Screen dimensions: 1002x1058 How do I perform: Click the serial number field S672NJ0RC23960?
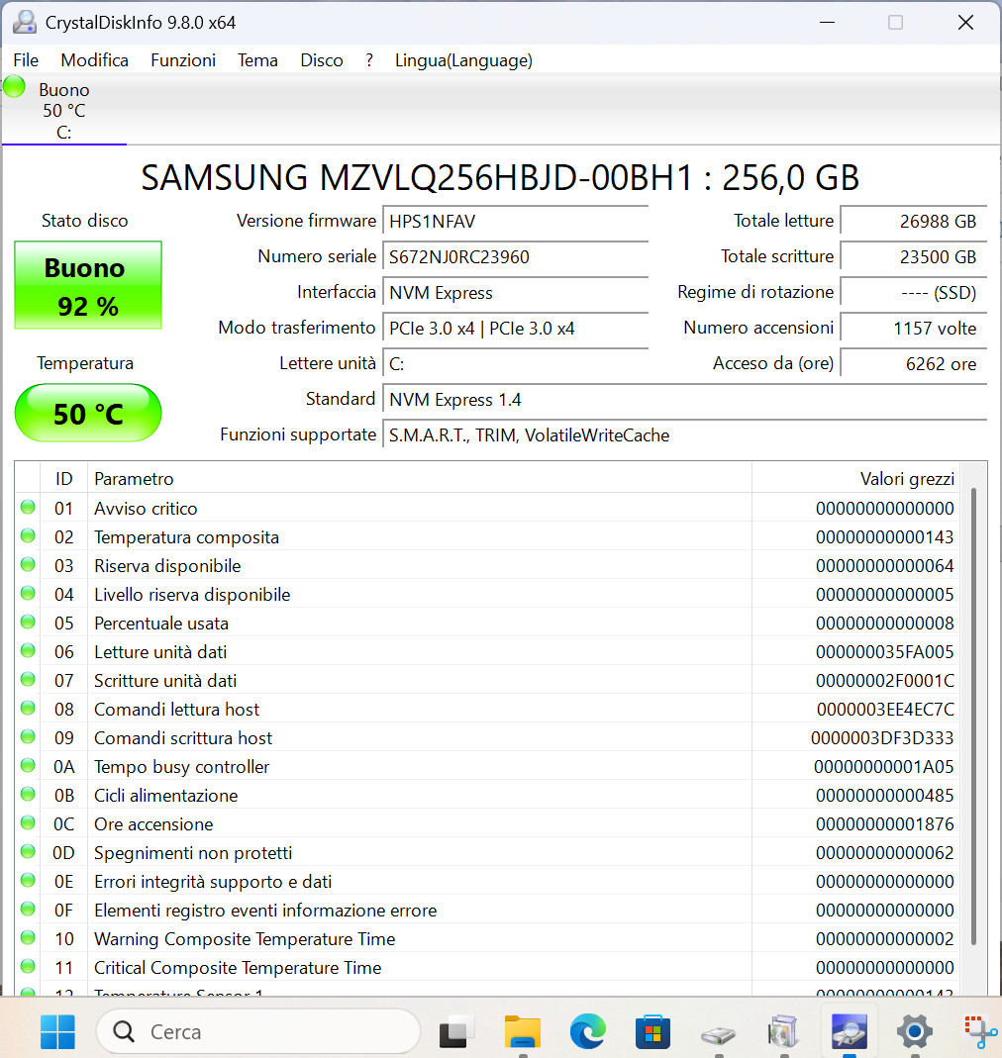pyautogui.click(x=515, y=257)
